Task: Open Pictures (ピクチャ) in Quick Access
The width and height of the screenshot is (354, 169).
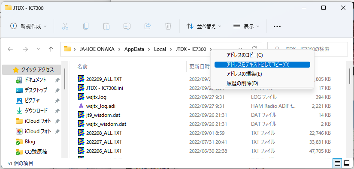Action: 33,101
